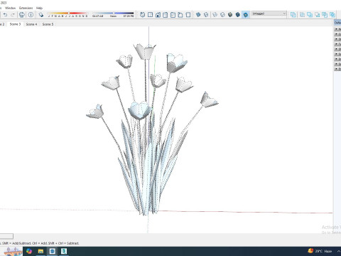Select the topmost tulip flower head
Screen dimensions: 341x256
pos(145,52)
